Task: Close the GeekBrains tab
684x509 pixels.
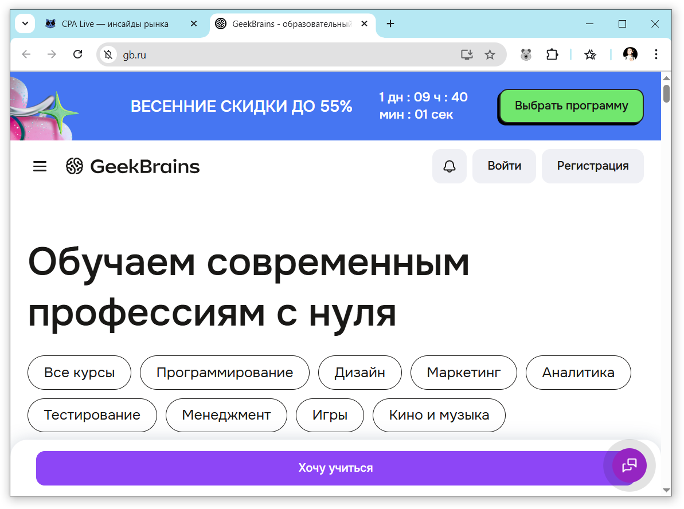Action: point(364,24)
